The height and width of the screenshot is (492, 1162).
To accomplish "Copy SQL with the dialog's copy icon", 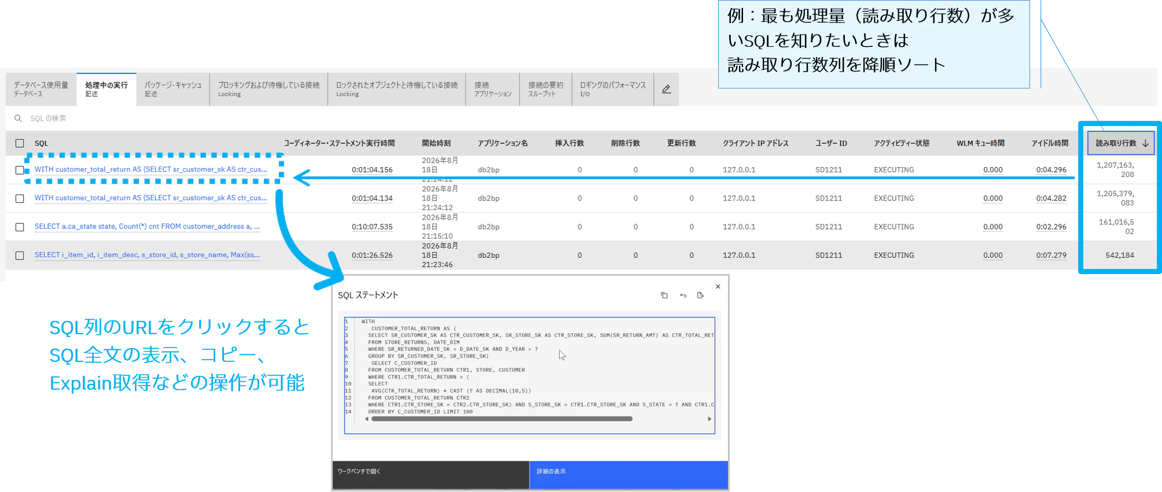I will [x=664, y=295].
